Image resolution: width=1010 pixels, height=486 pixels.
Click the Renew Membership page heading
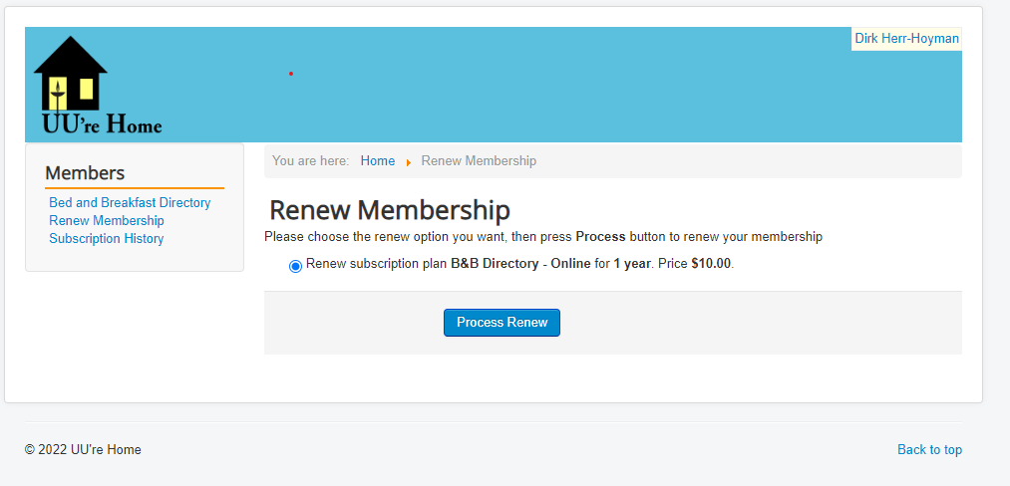(390, 210)
